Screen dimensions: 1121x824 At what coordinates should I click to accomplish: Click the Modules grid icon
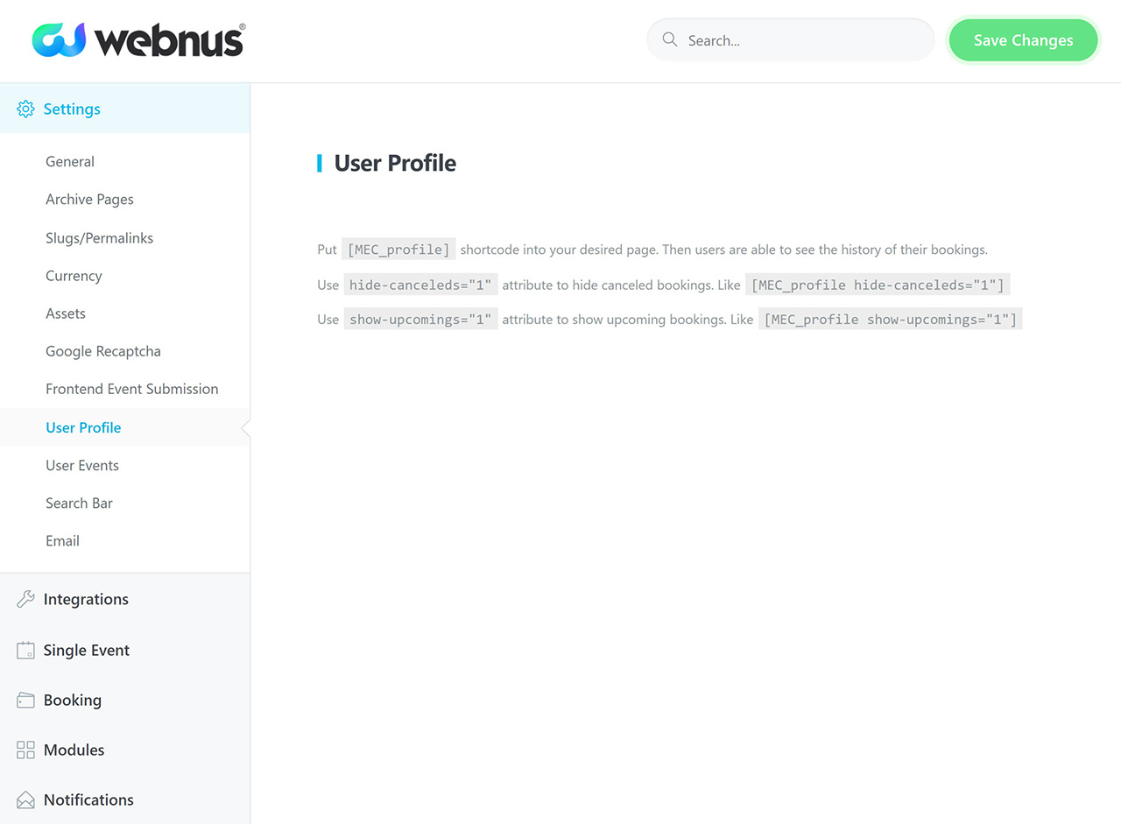(x=26, y=750)
